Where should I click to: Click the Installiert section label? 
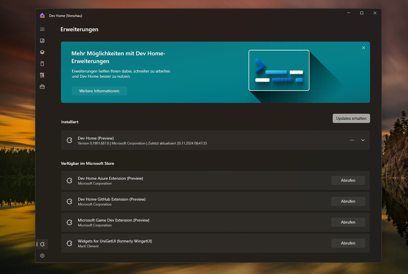click(70, 122)
